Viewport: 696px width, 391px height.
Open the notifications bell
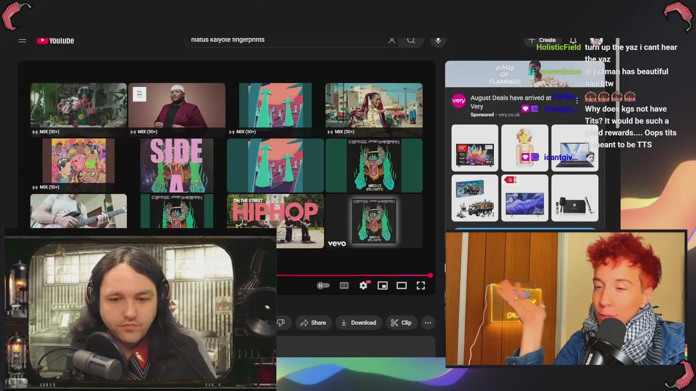click(573, 40)
